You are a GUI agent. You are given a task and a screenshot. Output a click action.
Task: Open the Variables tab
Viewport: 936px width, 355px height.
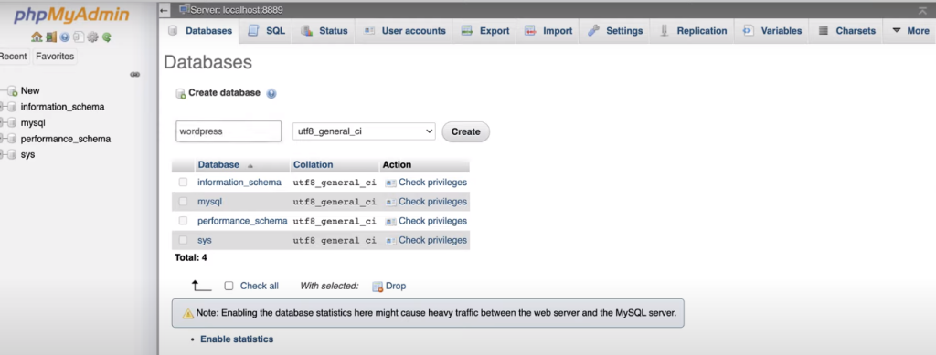pos(771,31)
